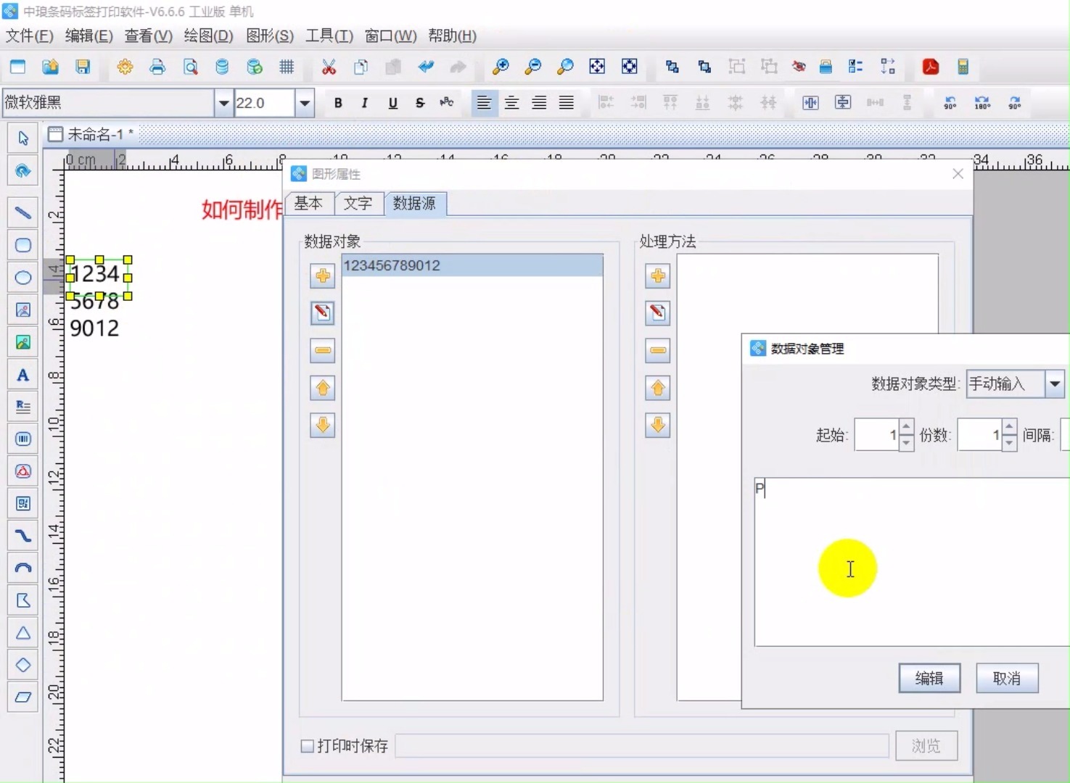Close the 图形属性 dialog

click(x=958, y=174)
